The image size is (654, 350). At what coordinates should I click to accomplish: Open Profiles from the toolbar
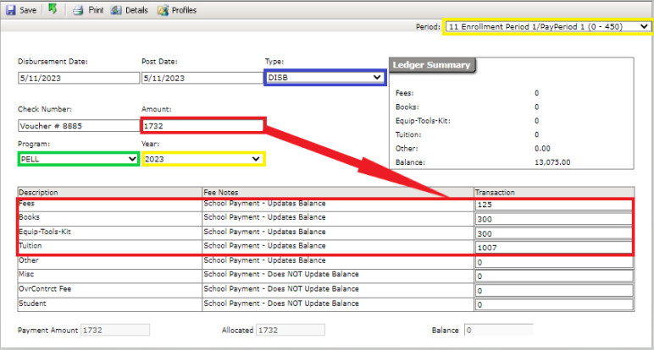pos(163,10)
